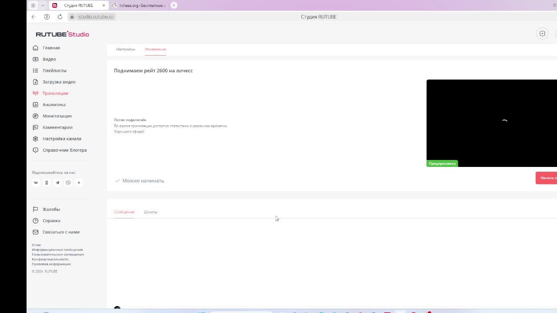Click the lock icon in address bar

point(72,17)
